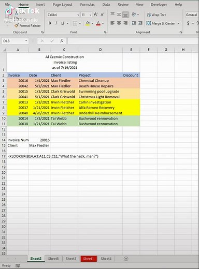
Task: Toggle Underline formatting
Action: coord(63,23)
